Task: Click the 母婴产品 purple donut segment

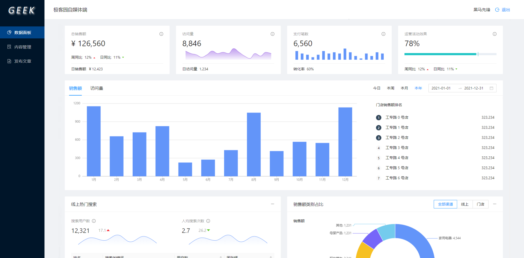Action: [373, 239]
